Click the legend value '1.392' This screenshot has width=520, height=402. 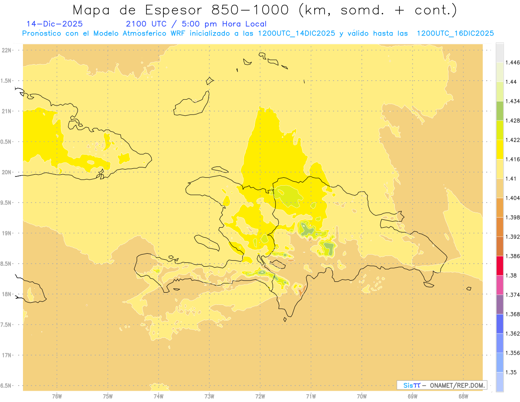[513, 237]
